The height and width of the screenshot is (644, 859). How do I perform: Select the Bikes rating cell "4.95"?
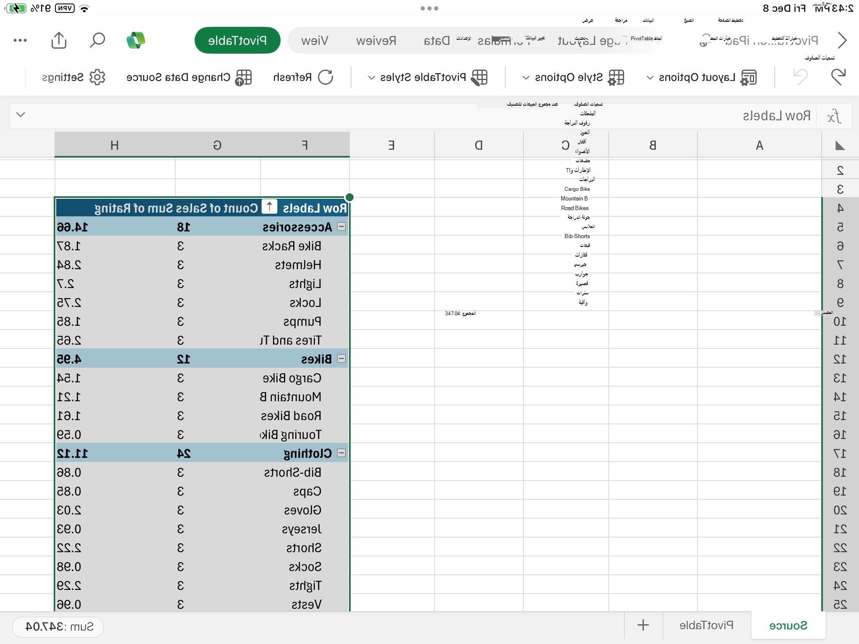(x=115, y=359)
